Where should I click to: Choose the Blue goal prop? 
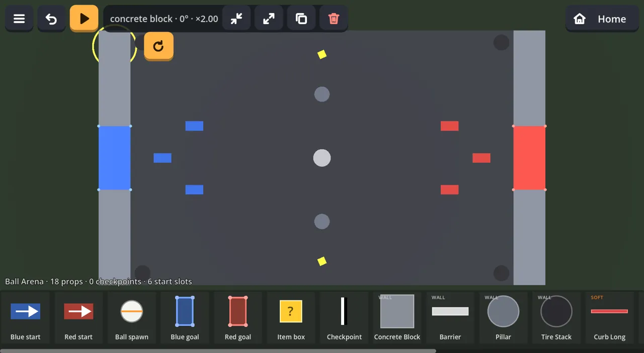click(x=185, y=317)
